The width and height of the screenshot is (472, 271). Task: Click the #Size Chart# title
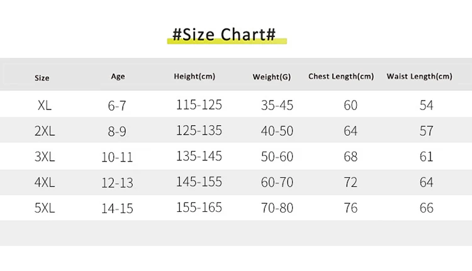[224, 35]
